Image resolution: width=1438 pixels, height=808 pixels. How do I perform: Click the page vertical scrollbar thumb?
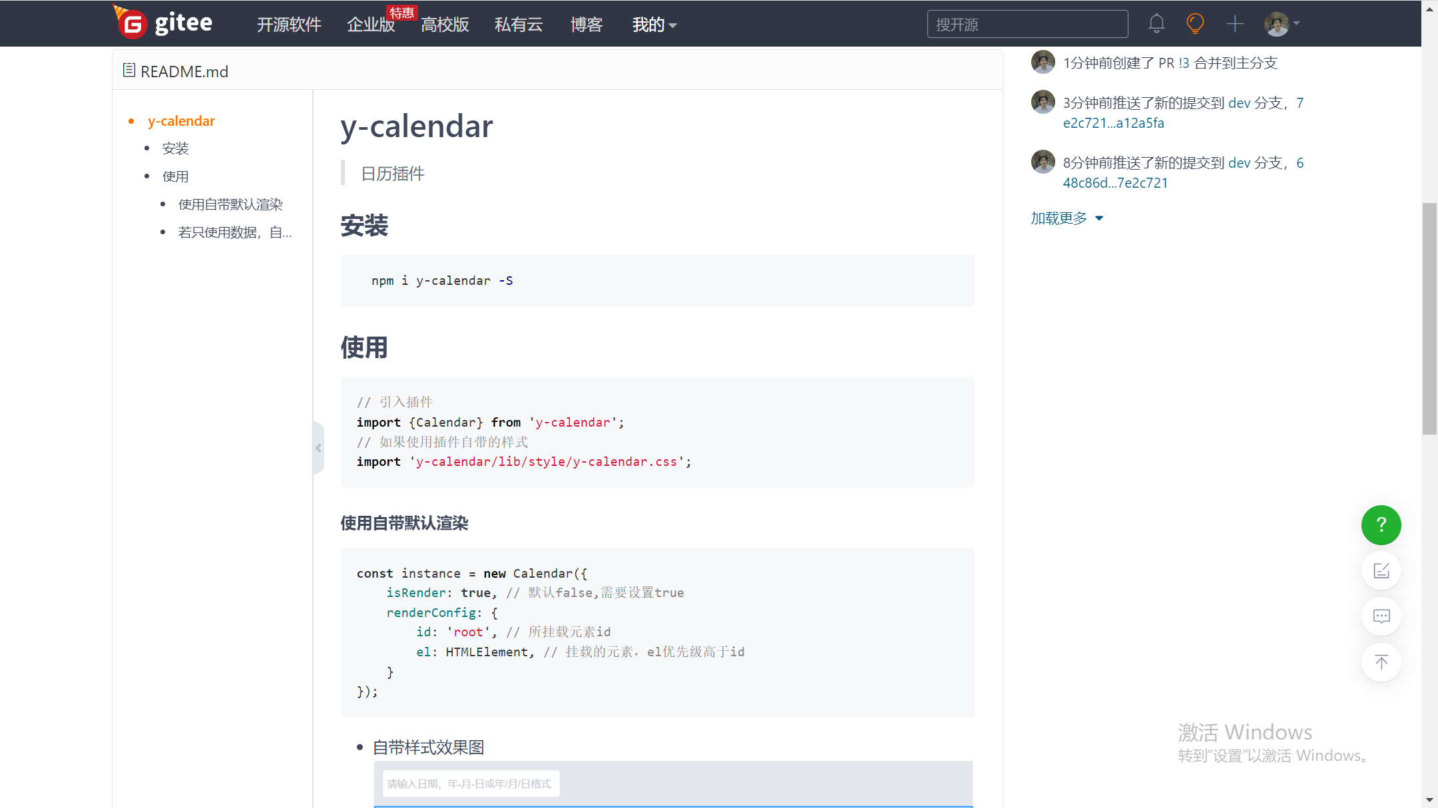(1429, 319)
